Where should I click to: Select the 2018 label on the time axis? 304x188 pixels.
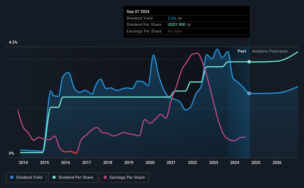(x=108, y=162)
